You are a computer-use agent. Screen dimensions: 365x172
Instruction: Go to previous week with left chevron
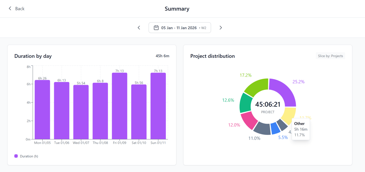pos(139,28)
